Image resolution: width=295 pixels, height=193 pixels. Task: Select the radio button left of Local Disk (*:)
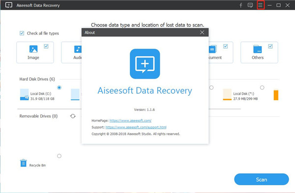(x=211, y=87)
